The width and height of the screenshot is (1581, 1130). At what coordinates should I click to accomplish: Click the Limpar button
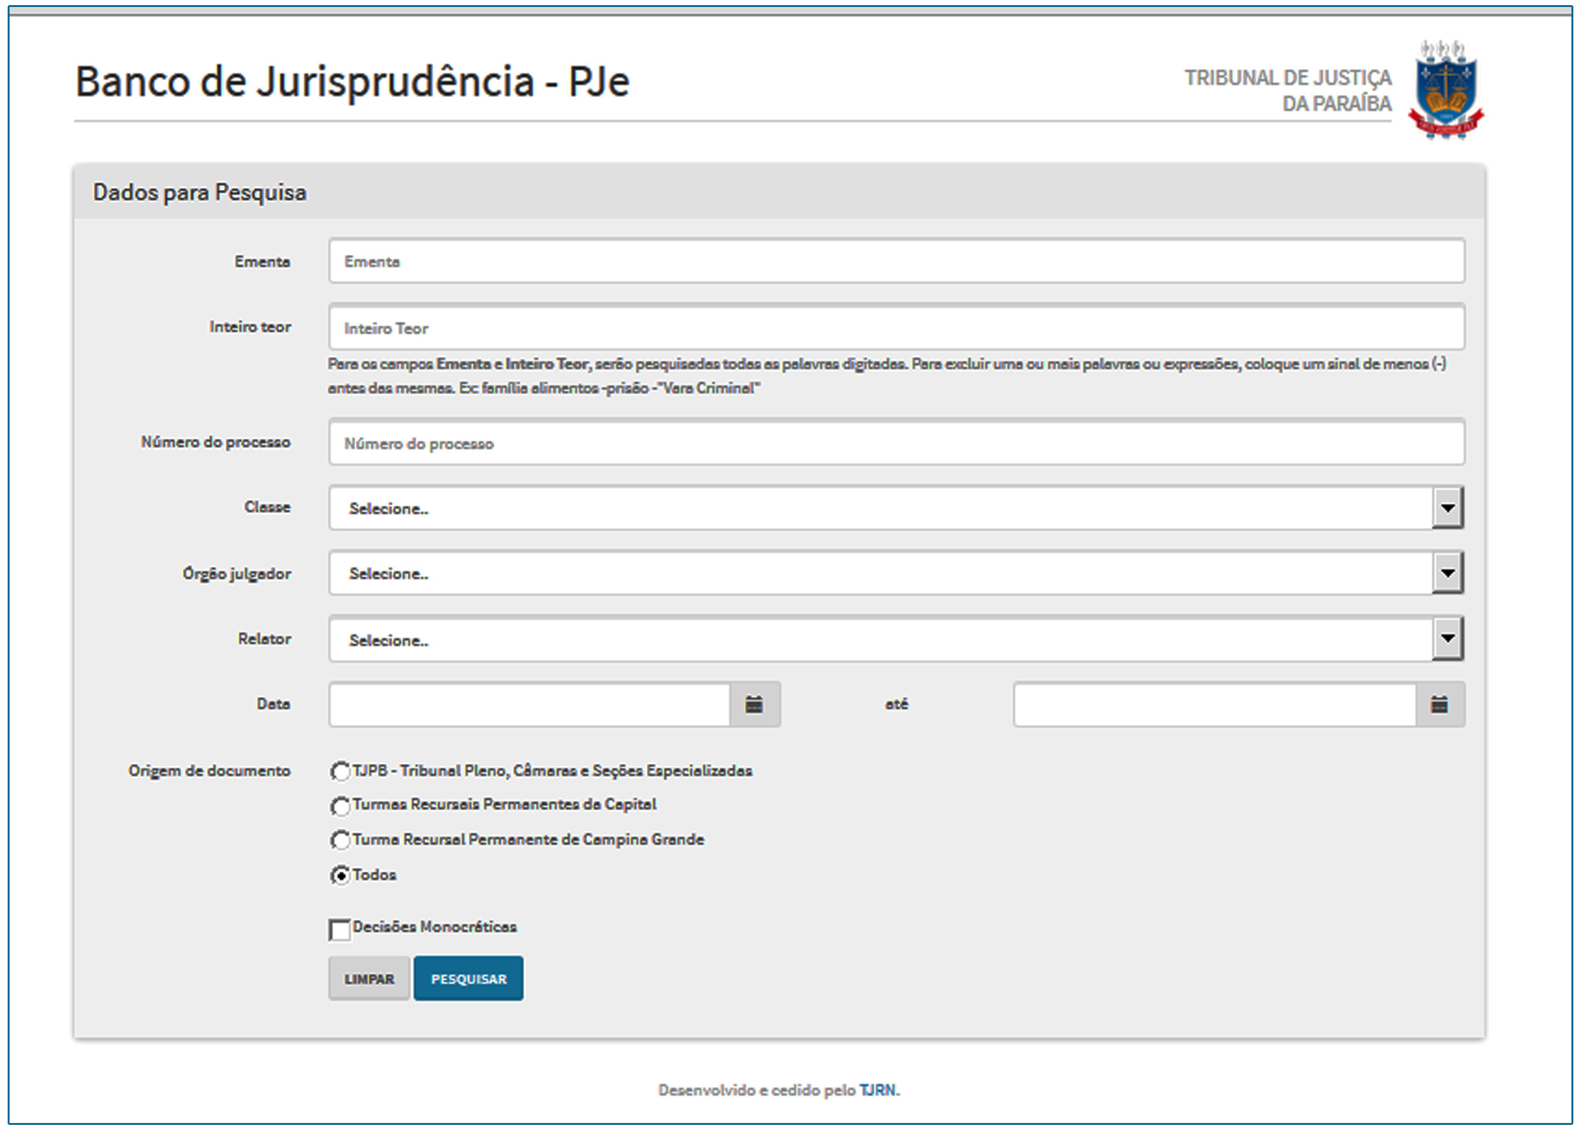[x=368, y=978]
